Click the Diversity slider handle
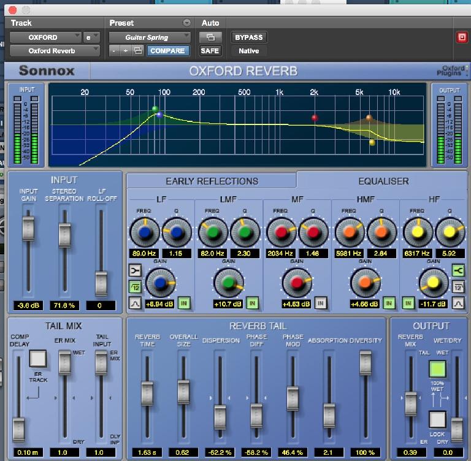 coord(366,362)
